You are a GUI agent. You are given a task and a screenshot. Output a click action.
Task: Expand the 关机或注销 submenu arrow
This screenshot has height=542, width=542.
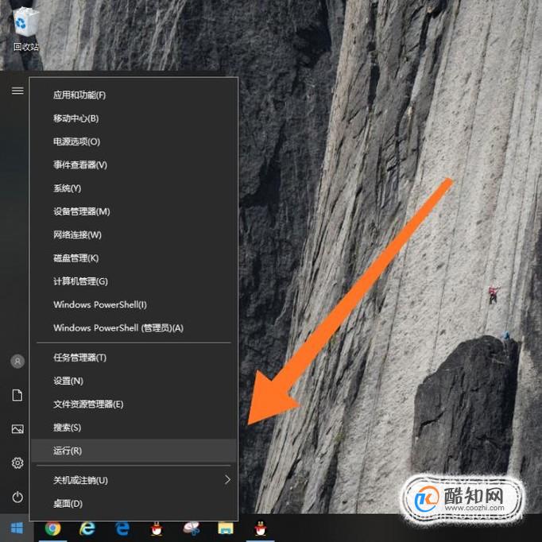click(227, 480)
